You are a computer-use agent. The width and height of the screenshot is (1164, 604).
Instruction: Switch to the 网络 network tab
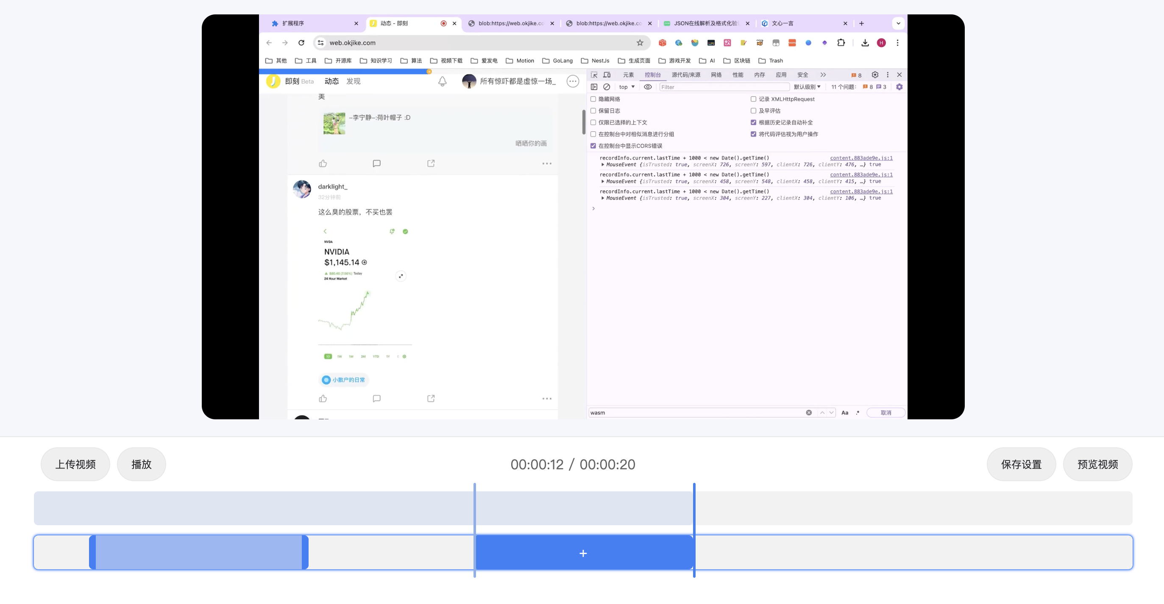(x=716, y=75)
